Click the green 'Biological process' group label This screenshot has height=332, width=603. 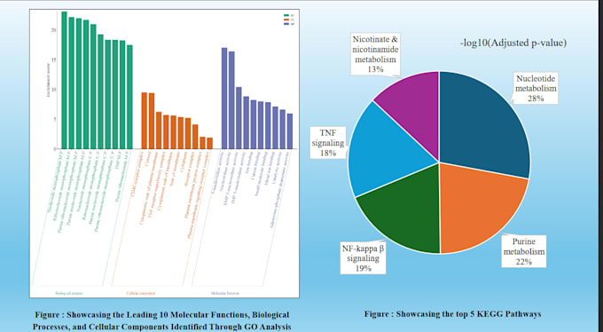pyautogui.click(x=69, y=293)
